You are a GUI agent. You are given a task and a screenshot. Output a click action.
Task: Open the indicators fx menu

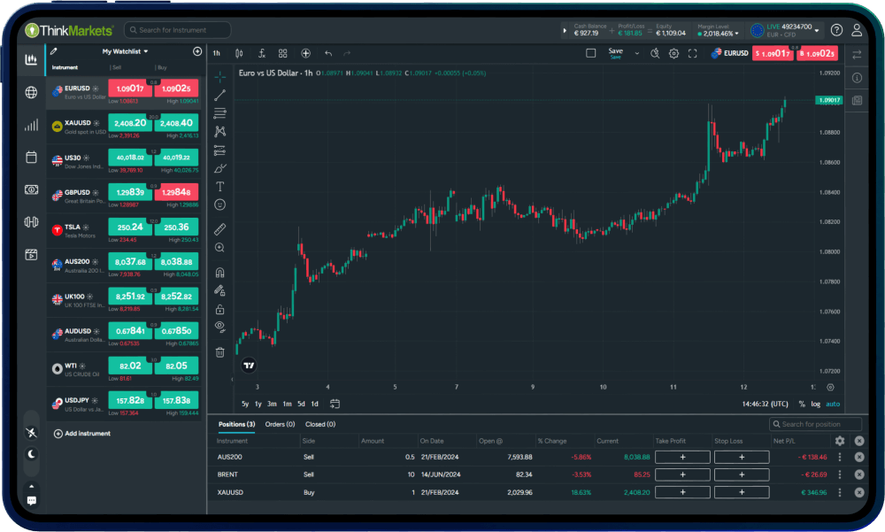[x=263, y=53]
